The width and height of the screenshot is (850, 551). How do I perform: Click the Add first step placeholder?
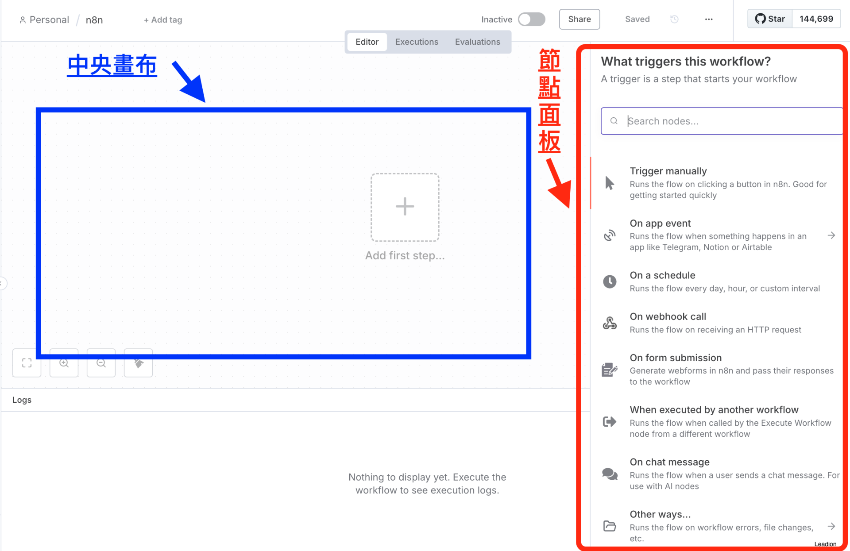[x=405, y=207]
